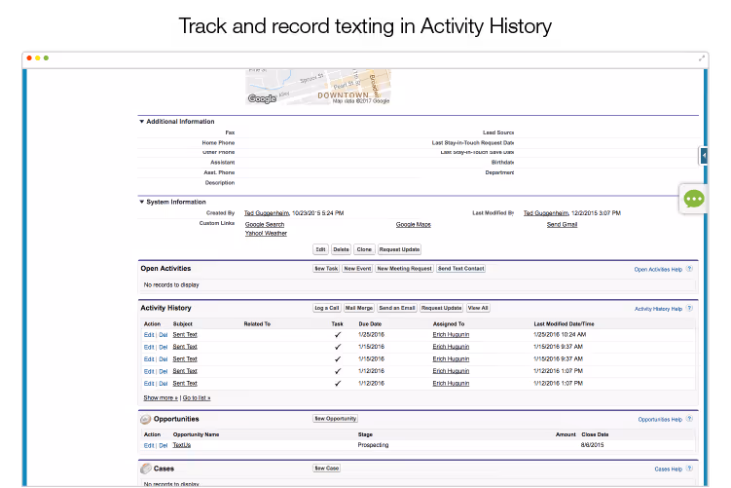
Task: Click New Case button
Action: click(x=326, y=468)
